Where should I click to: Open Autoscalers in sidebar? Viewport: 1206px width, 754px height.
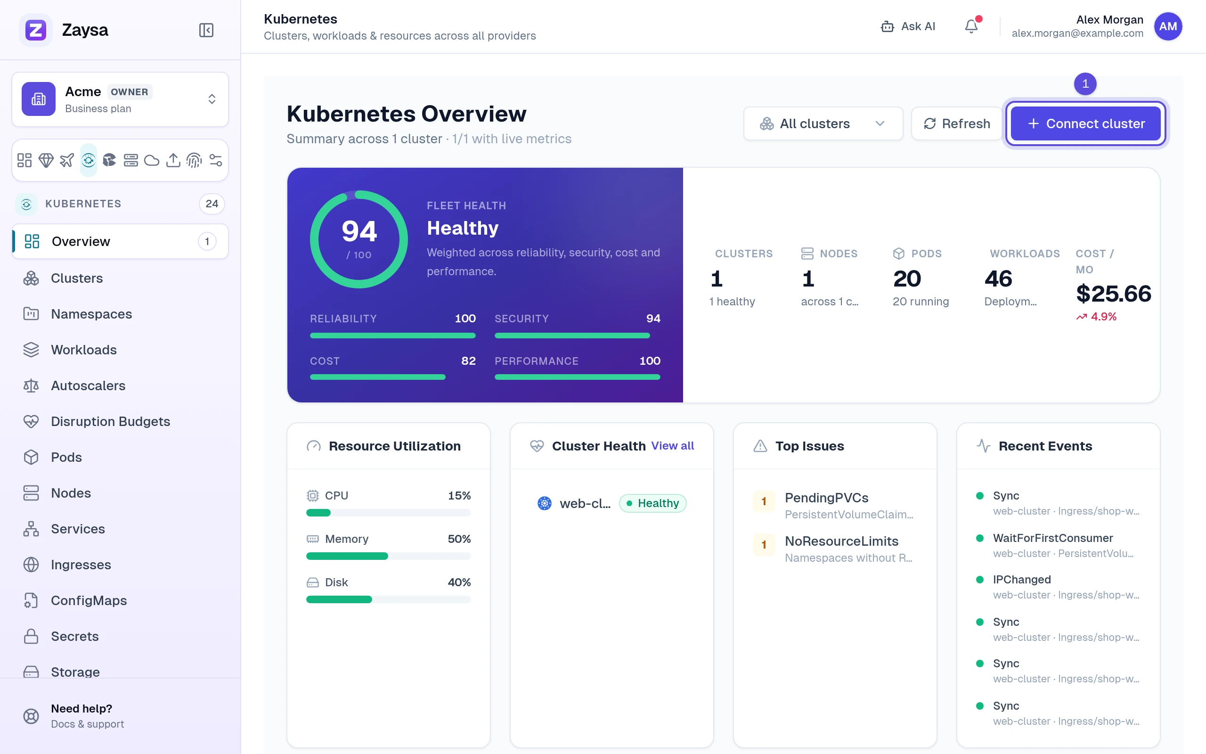click(x=120, y=386)
